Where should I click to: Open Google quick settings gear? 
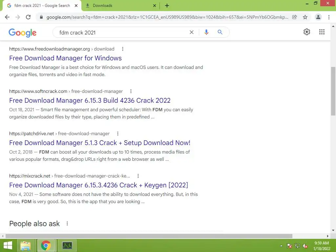pos(307,32)
